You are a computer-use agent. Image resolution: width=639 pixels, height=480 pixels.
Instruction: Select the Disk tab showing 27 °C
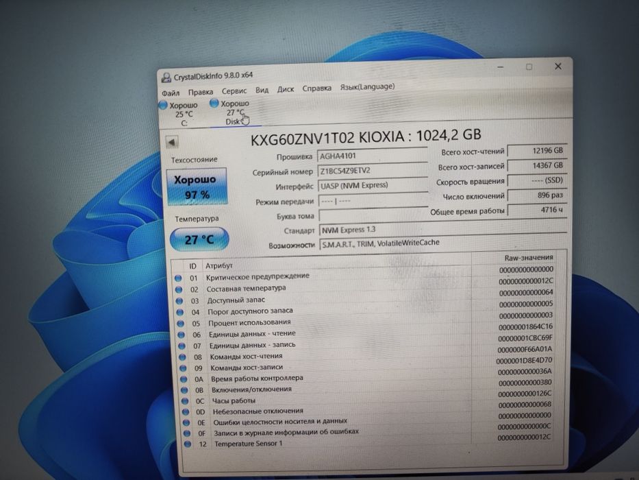[236, 112]
